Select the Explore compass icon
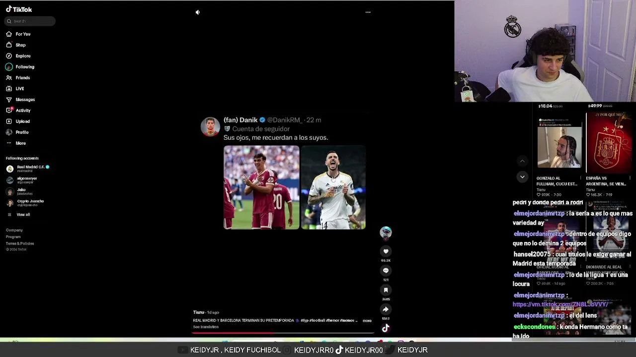The height and width of the screenshot is (357, 636). [9, 56]
